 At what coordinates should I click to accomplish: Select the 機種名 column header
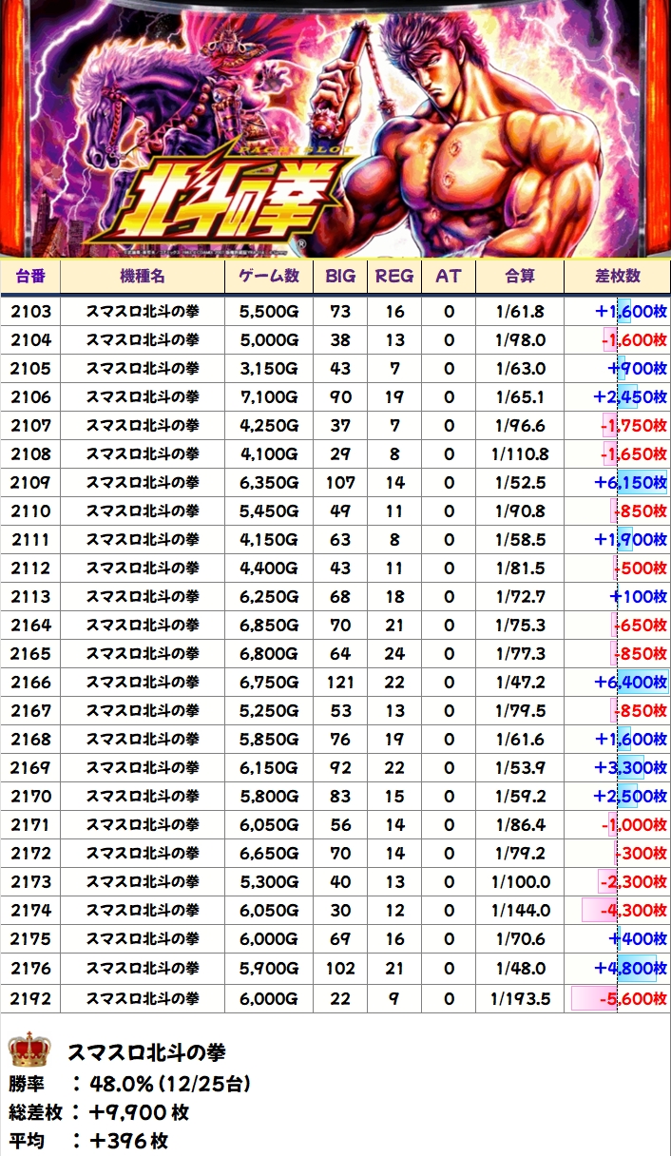pyautogui.click(x=143, y=276)
